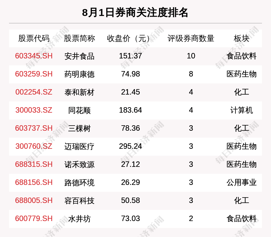Click closing price 27.12
Screen dimensions: 271x237
130,164
